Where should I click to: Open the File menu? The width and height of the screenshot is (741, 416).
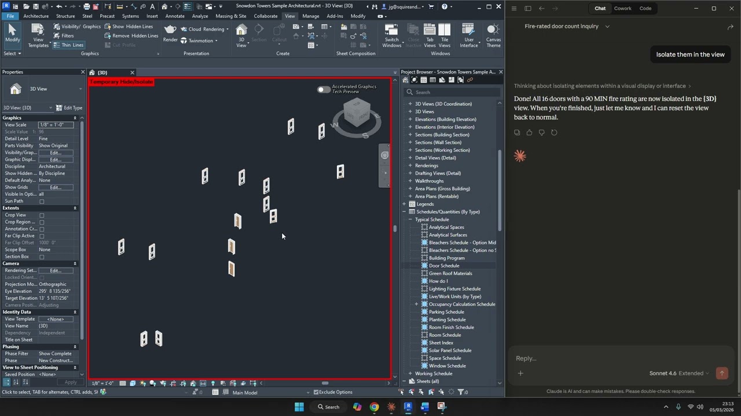pos(10,16)
